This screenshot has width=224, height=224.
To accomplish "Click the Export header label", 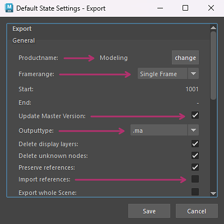I will pyautogui.click(x=22, y=29).
